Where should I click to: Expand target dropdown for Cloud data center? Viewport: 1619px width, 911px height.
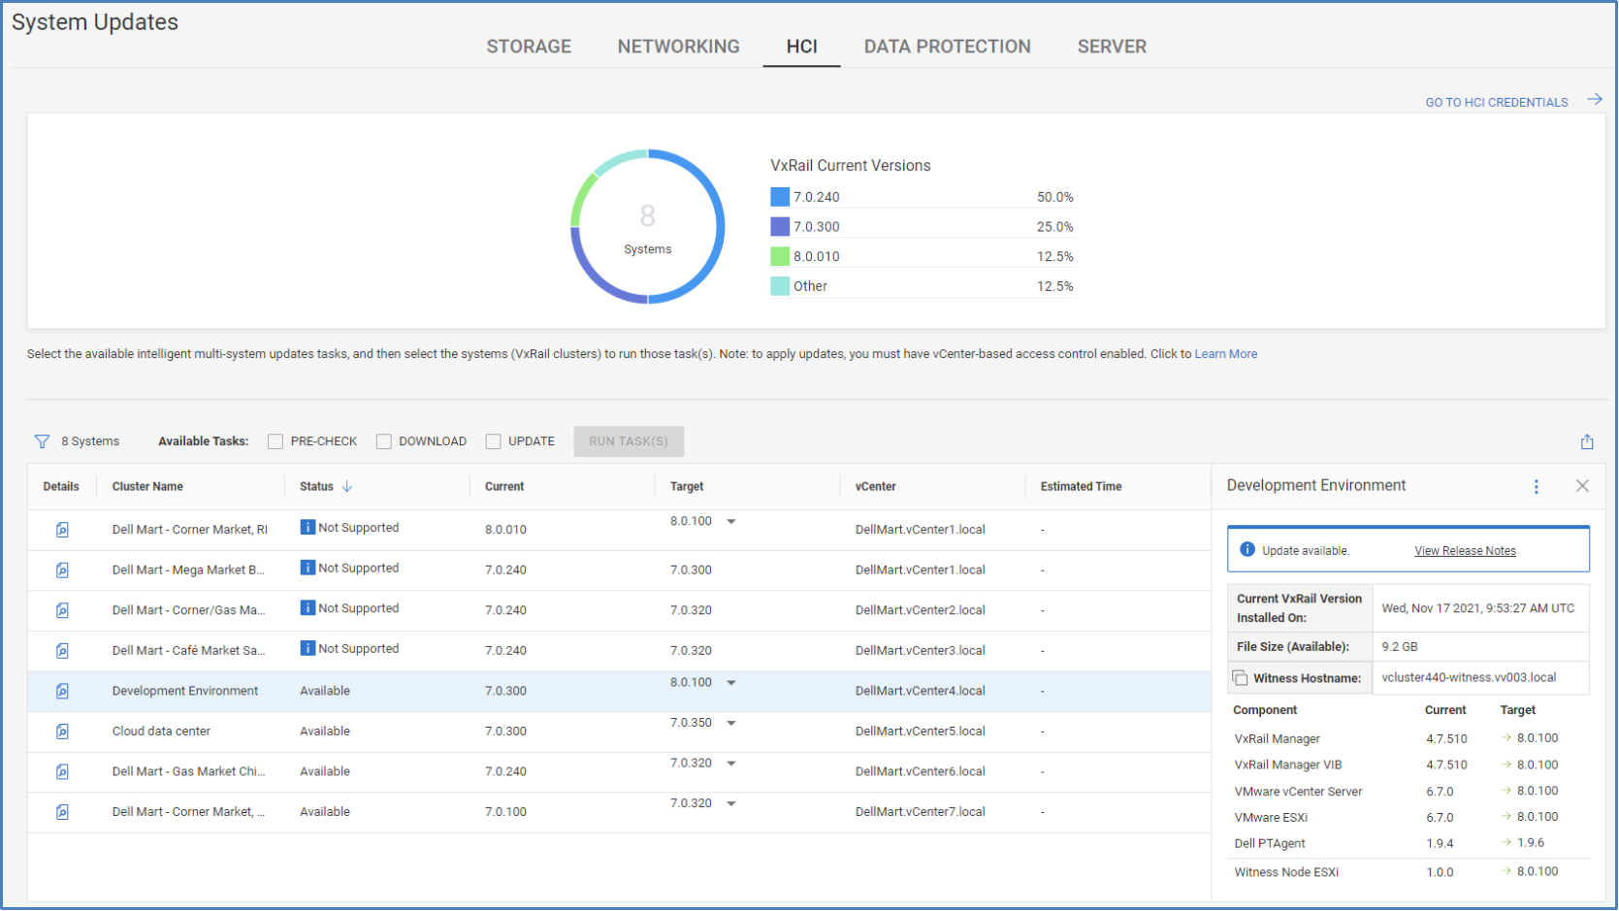click(731, 724)
